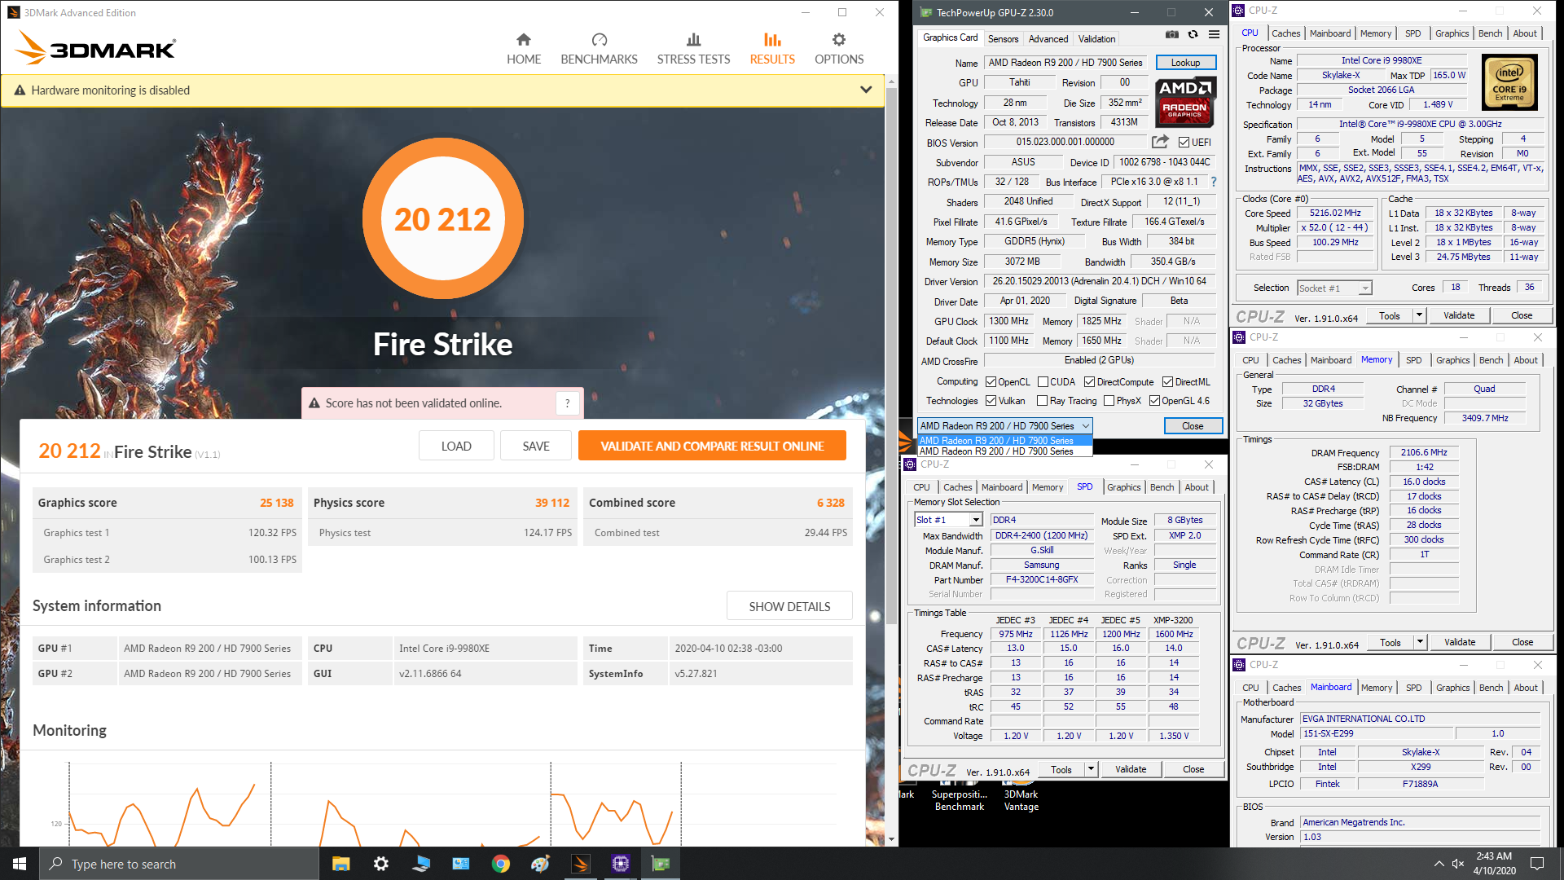
Task: Click the Lookup button in GPU-Z
Action: [1185, 63]
